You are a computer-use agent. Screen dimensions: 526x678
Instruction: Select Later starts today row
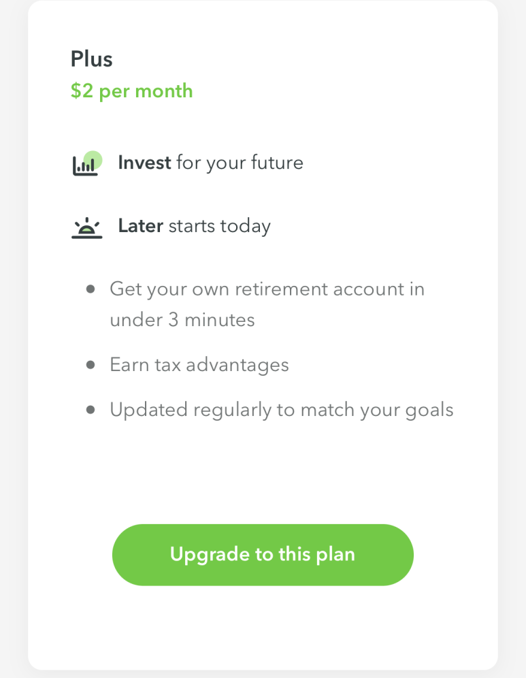coord(171,227)
